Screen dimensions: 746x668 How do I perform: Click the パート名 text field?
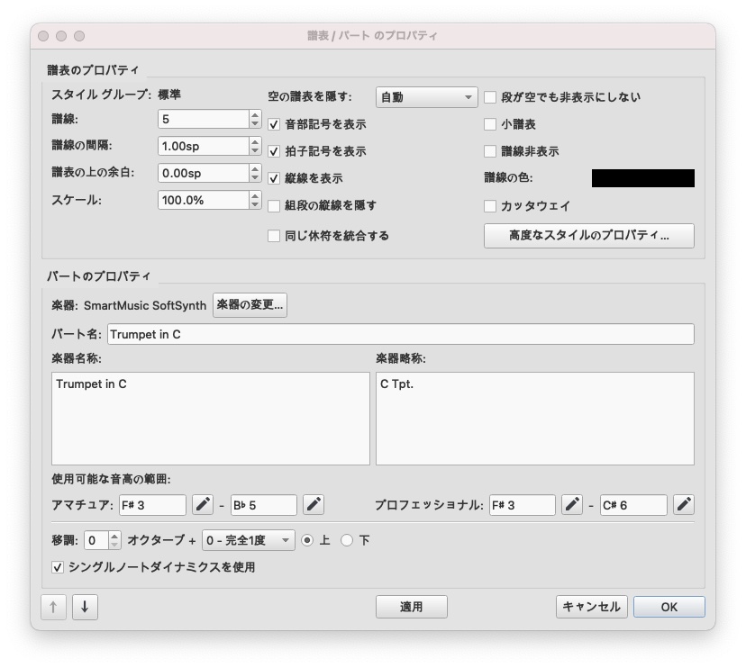pos(400,334)
